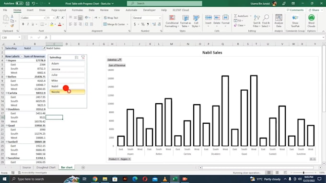Open the Row Labels filter dropdown
The width and height of the screenshot is (326, 183).
22,56
